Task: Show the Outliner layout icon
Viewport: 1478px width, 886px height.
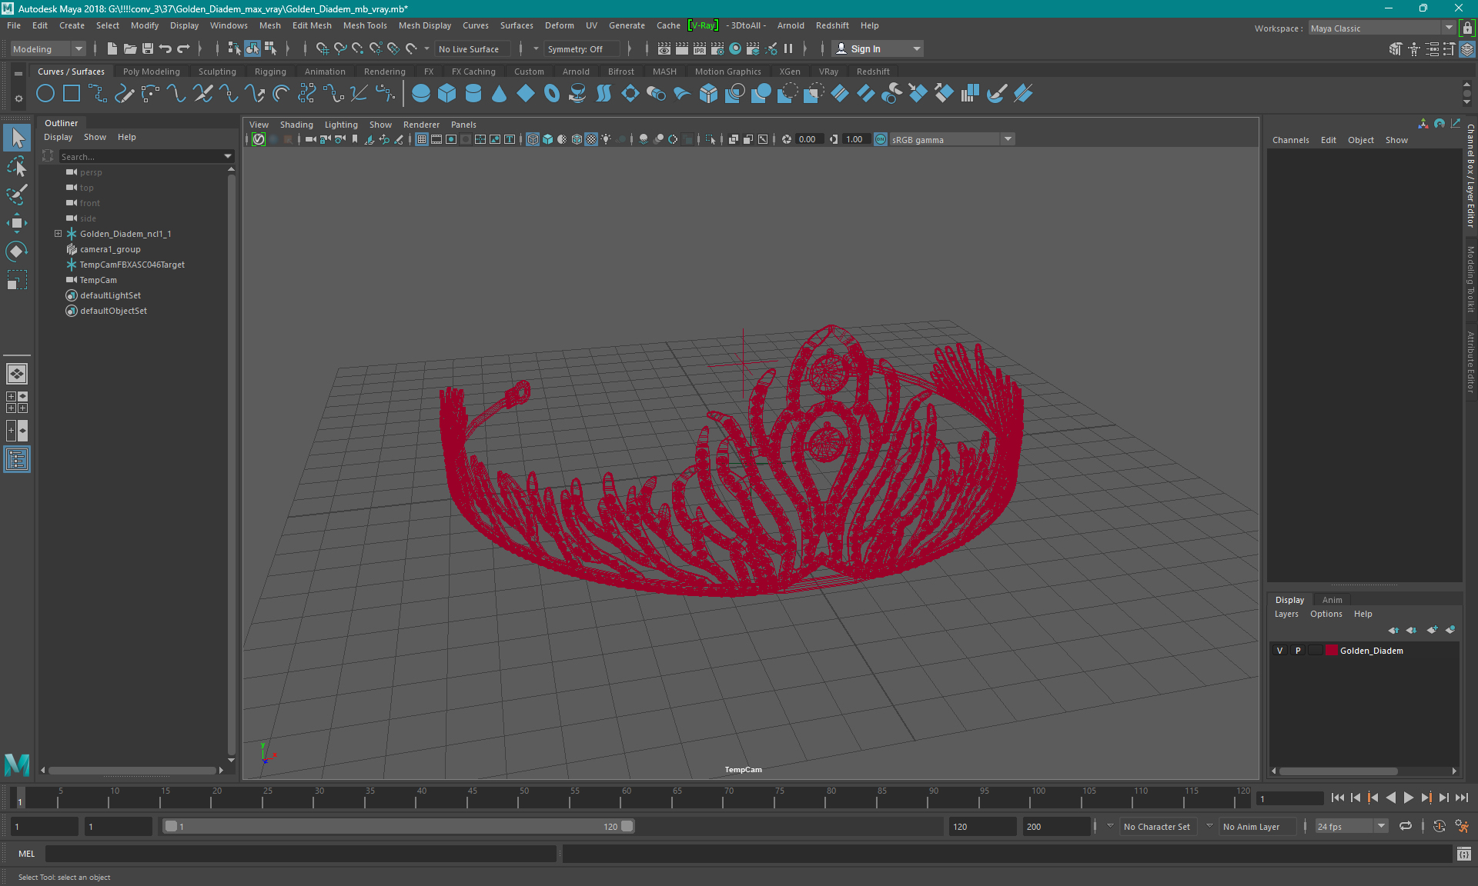Action: [17, 460]
